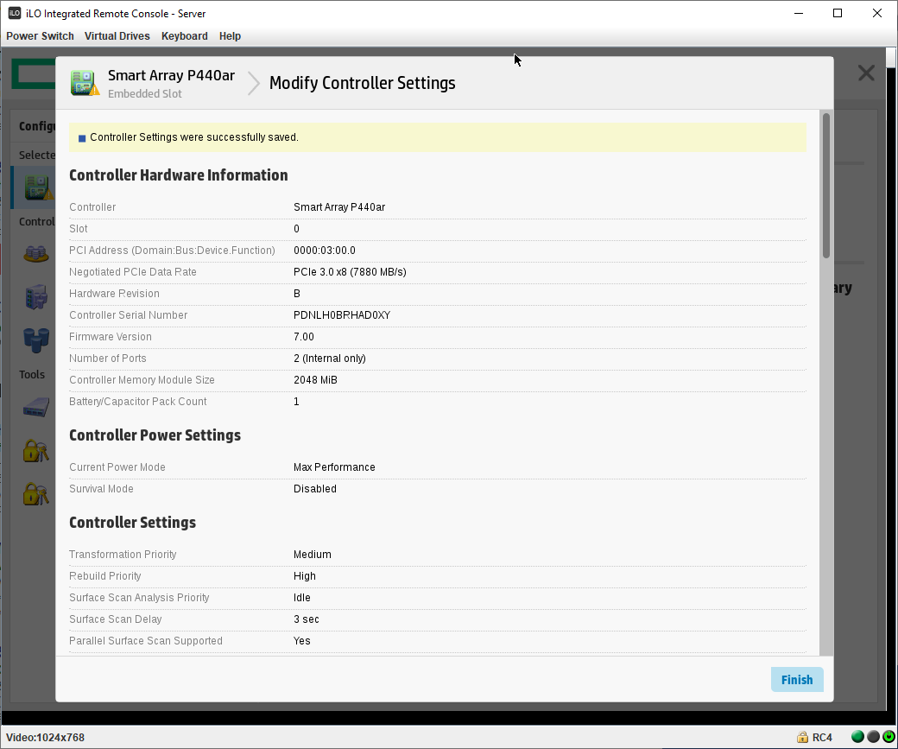This screenshot has width=898, height=749.
Task: Click the gray status LED indicator
Action: tap(873, 737)
